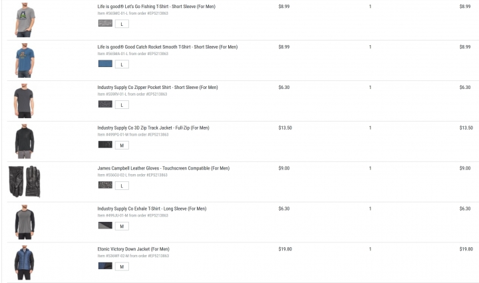Open the 3D Zip Track Jacket thumbnail
479x283 pixels.
[25, 141]
